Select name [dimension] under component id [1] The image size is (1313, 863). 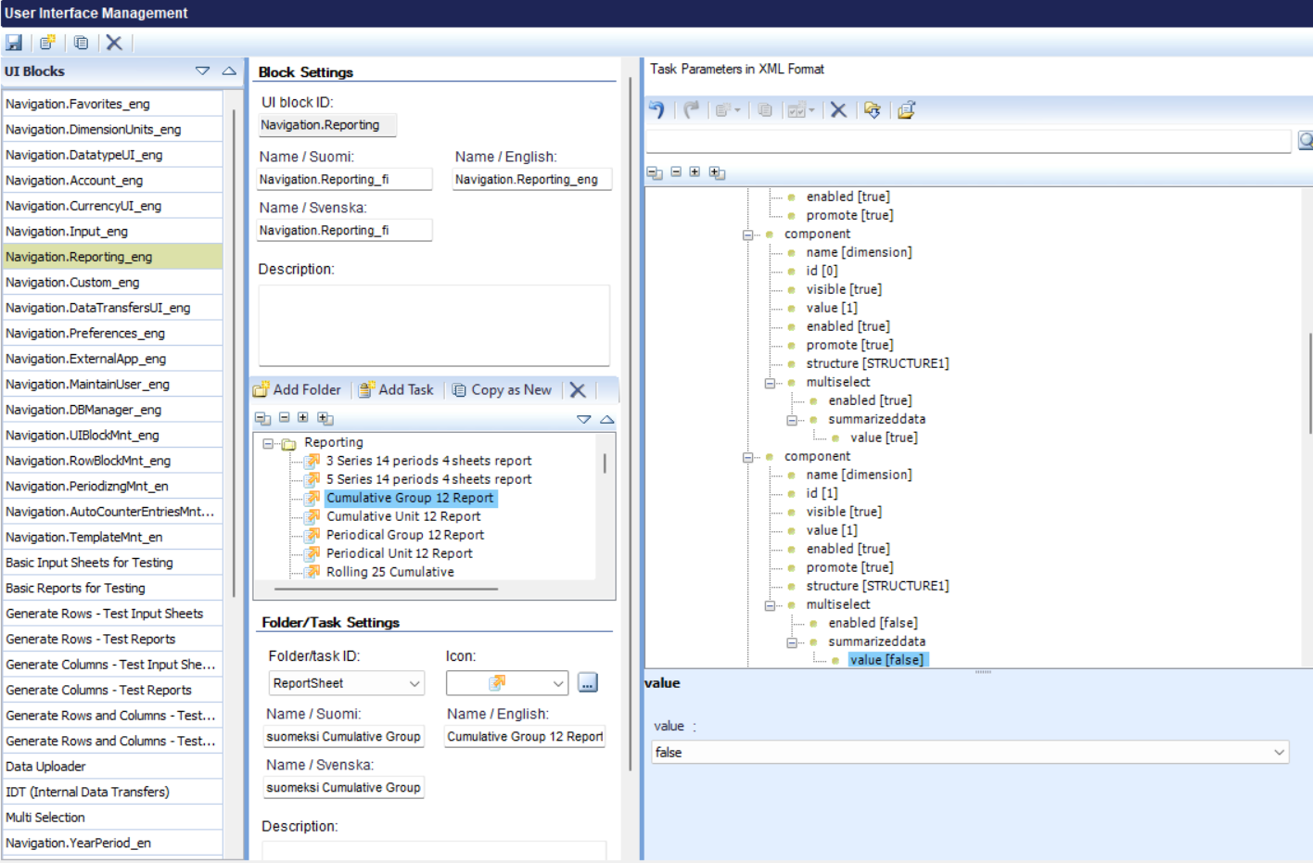click(x=859, y=475)
